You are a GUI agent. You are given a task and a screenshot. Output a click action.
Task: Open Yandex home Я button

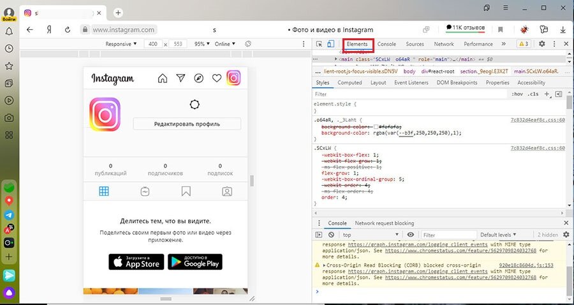pyautogui.click(x=48, y=29)
